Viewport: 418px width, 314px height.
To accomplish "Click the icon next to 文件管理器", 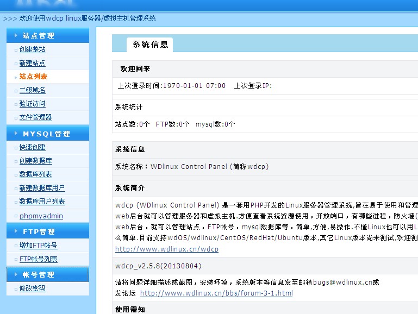I will coord(15,118).
